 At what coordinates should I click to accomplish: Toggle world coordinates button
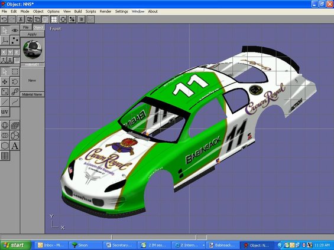[x=4, y=60]
